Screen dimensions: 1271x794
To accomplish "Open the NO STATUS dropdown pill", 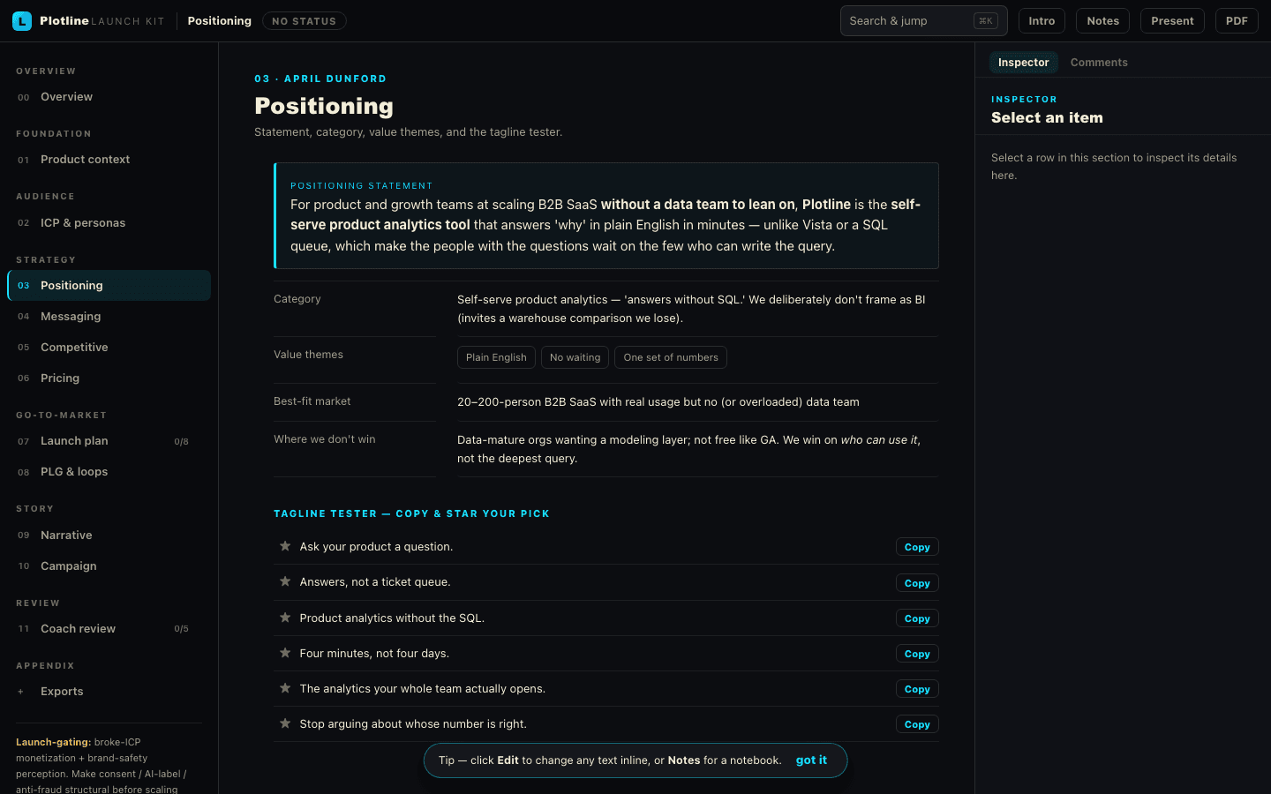I will click(x=305, y=21).
